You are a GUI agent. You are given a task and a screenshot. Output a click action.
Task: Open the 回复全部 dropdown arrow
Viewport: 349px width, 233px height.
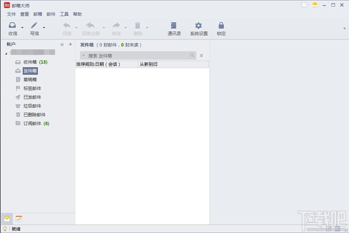tap(104, 27)
